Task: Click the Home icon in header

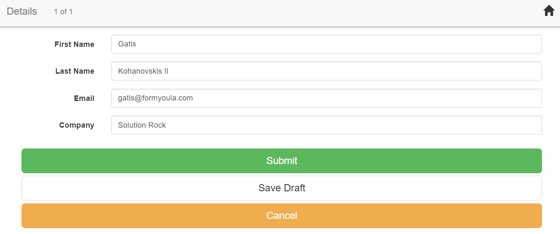Action: 549,11
